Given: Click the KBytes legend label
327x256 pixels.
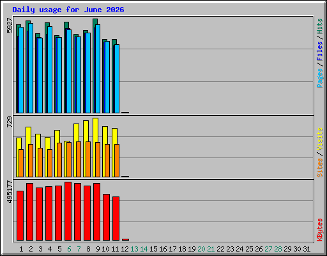Looking at the screenshot, I should point(319,230).
